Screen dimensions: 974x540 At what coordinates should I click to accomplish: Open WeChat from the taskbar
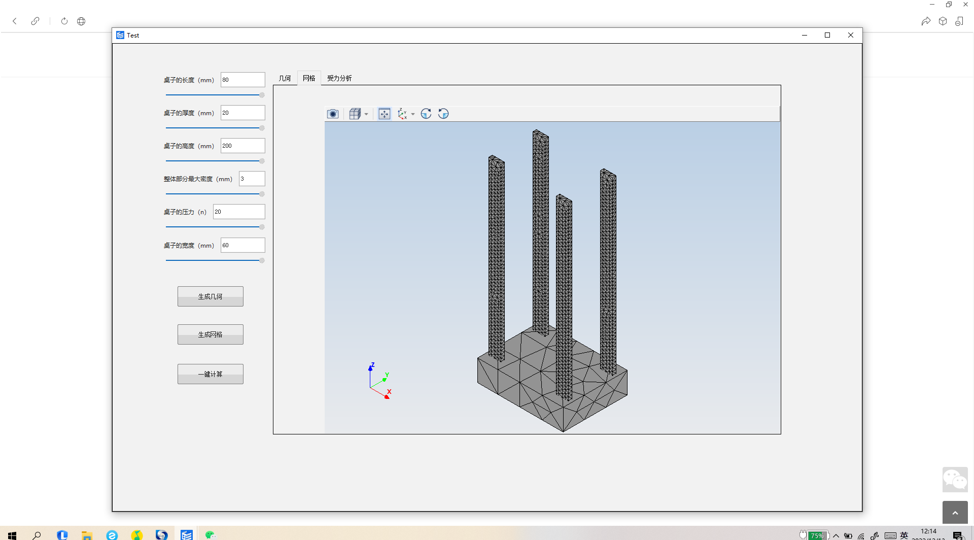[211, 535]
